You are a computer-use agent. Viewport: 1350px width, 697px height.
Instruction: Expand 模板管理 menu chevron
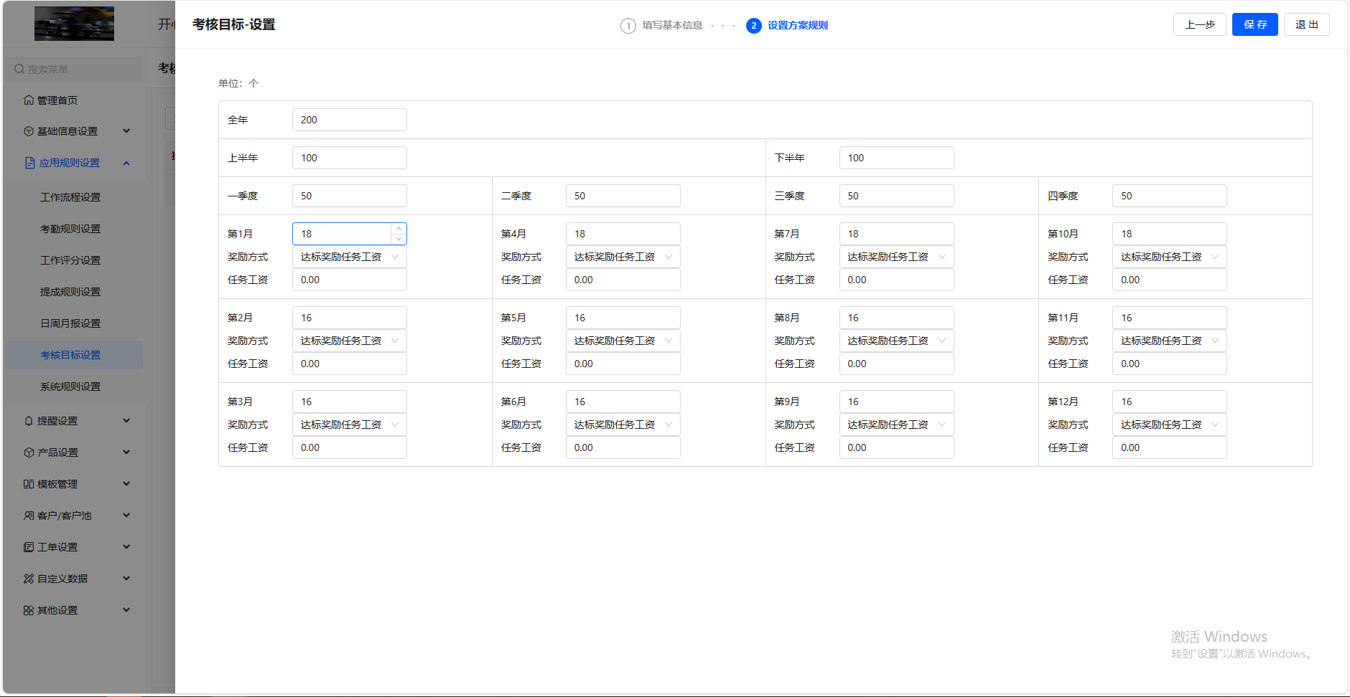pos(126,484)
